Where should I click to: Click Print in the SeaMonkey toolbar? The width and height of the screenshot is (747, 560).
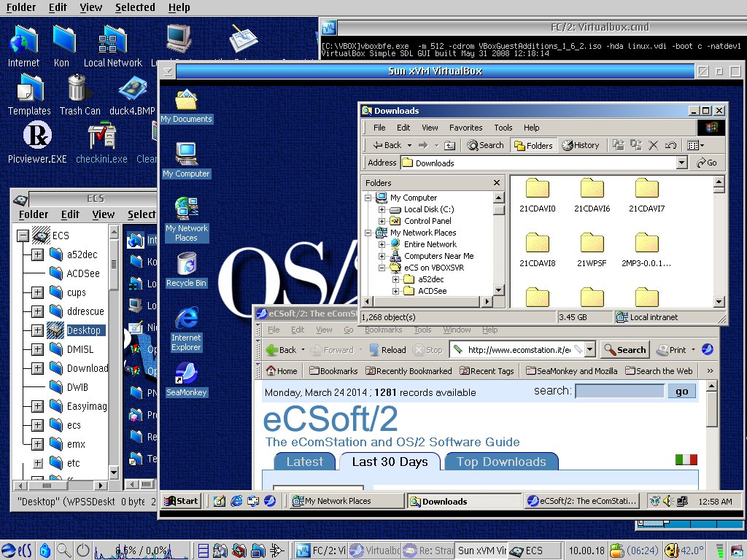coord(671,350)
